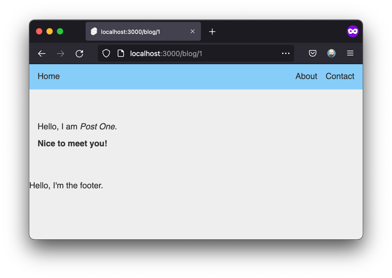Go to the Home link
Screen dimensions: 392x278
click(49, 76)
